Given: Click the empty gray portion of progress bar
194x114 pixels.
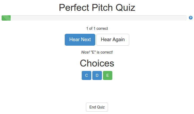Looking at the screenshot, I should pos(98,18).
